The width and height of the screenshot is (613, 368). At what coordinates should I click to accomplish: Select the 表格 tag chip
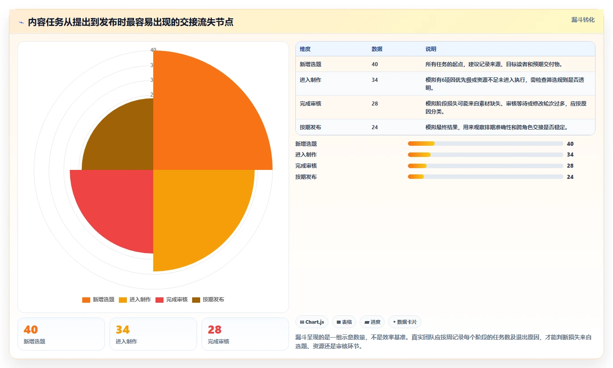click(x=344, y=322)
